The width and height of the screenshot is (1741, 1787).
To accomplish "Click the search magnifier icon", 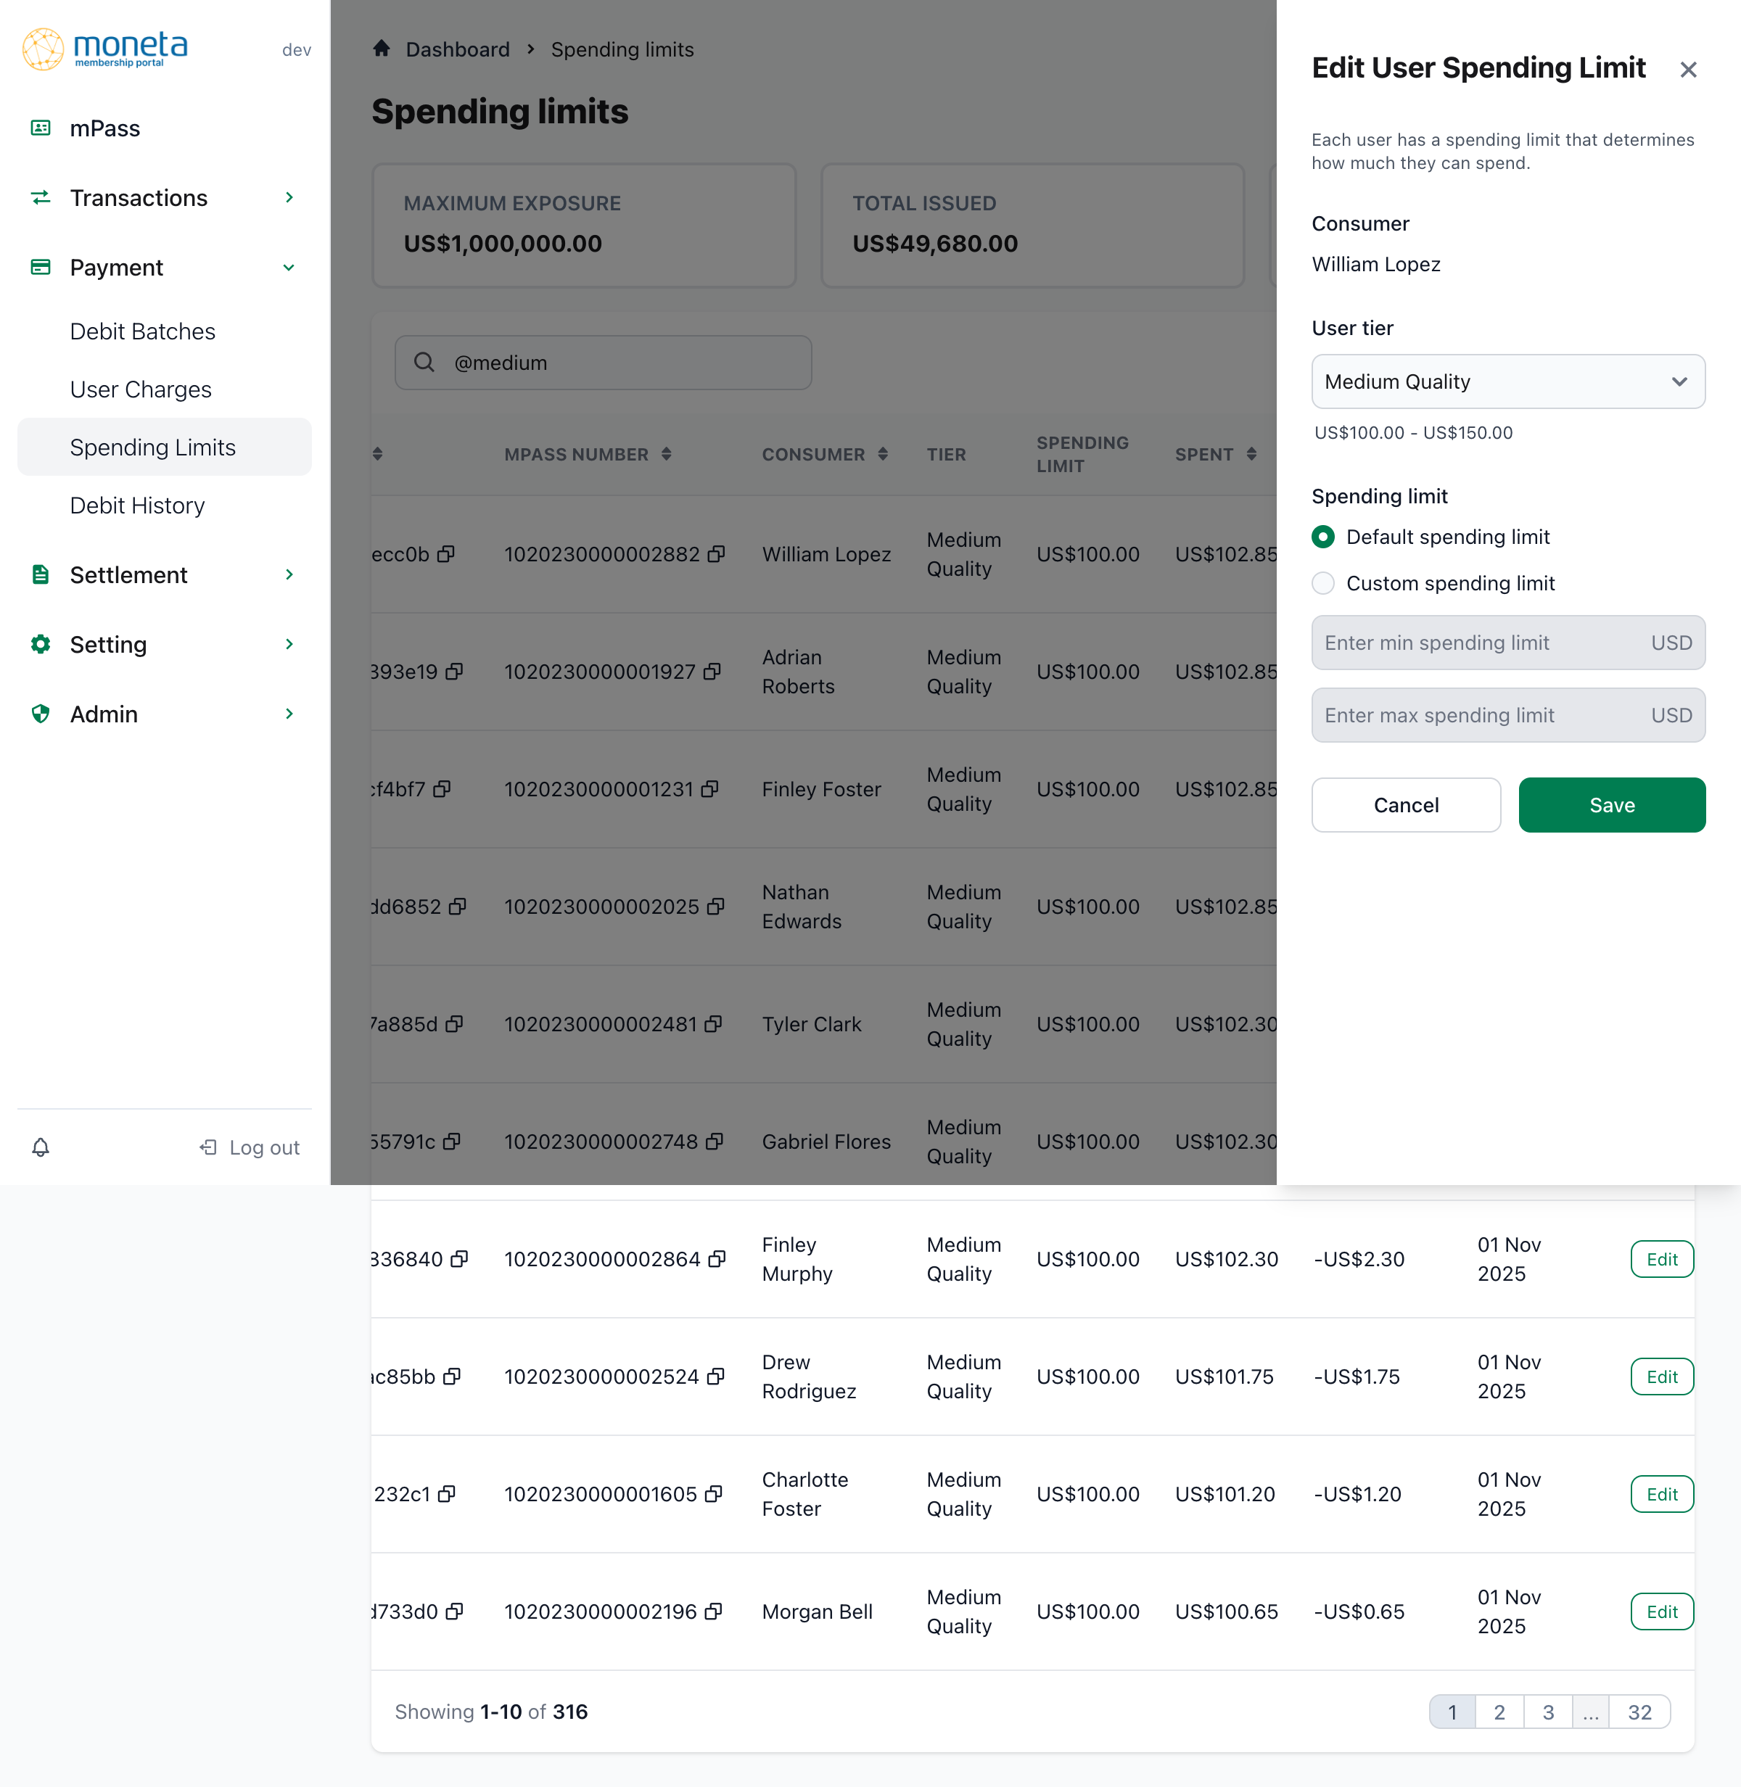I will tap(424, 362).
